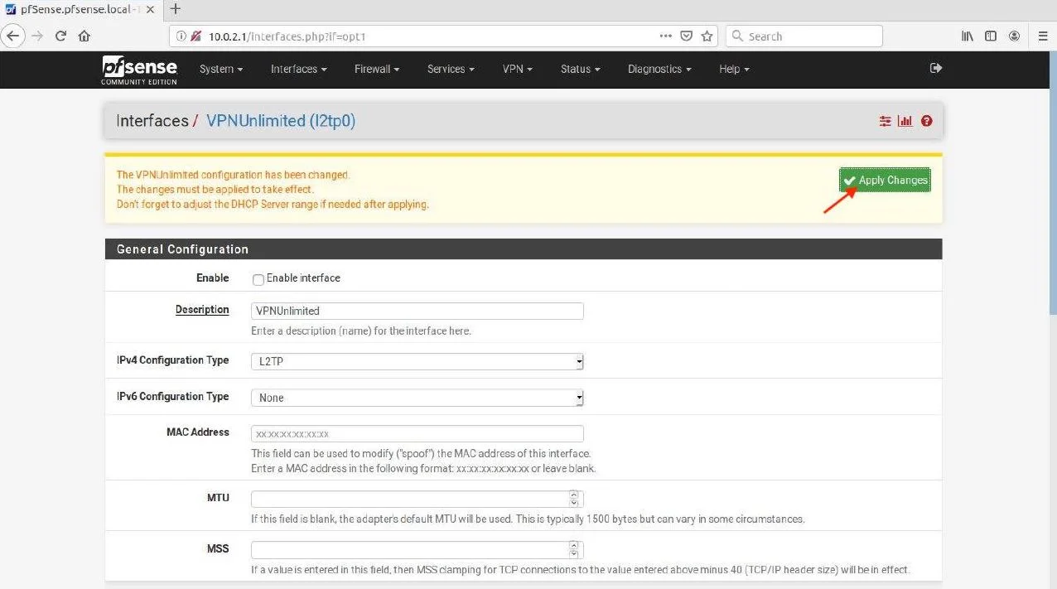
Task: Click the browser home icon
Action: click(84, 36)
